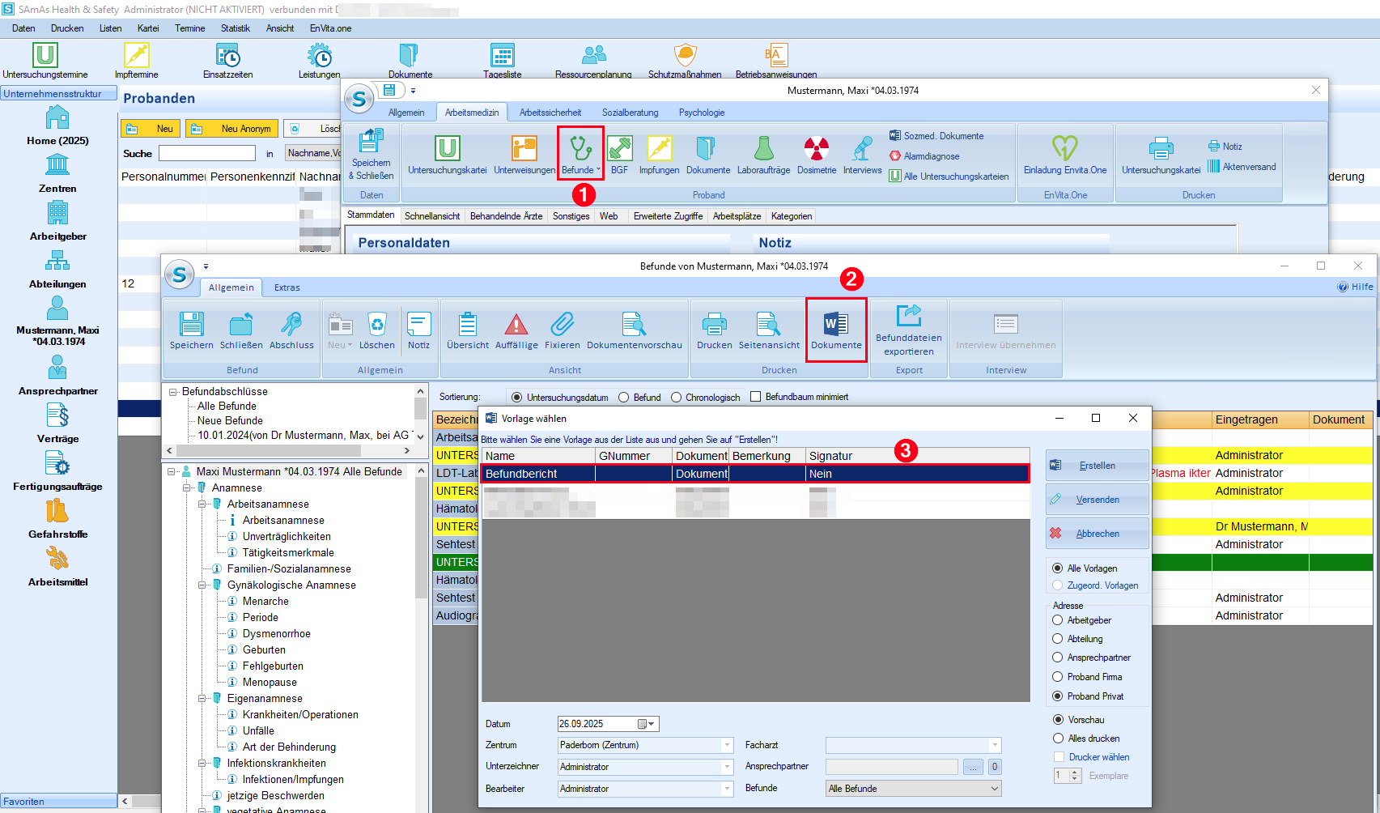Open Zentrum dropdown
The height and width of the screenshot is (813, 1380).
click(727, 745)
